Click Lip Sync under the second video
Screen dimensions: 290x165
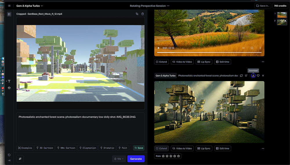pyautogui.click(x=204, y=148)
